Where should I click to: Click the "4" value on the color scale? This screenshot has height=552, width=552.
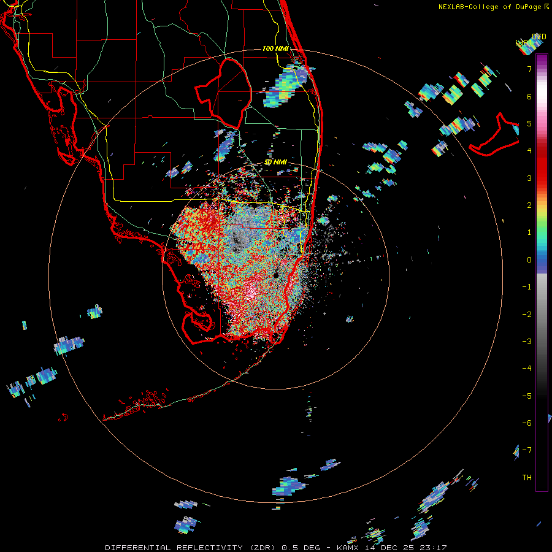tap(529, 151)
